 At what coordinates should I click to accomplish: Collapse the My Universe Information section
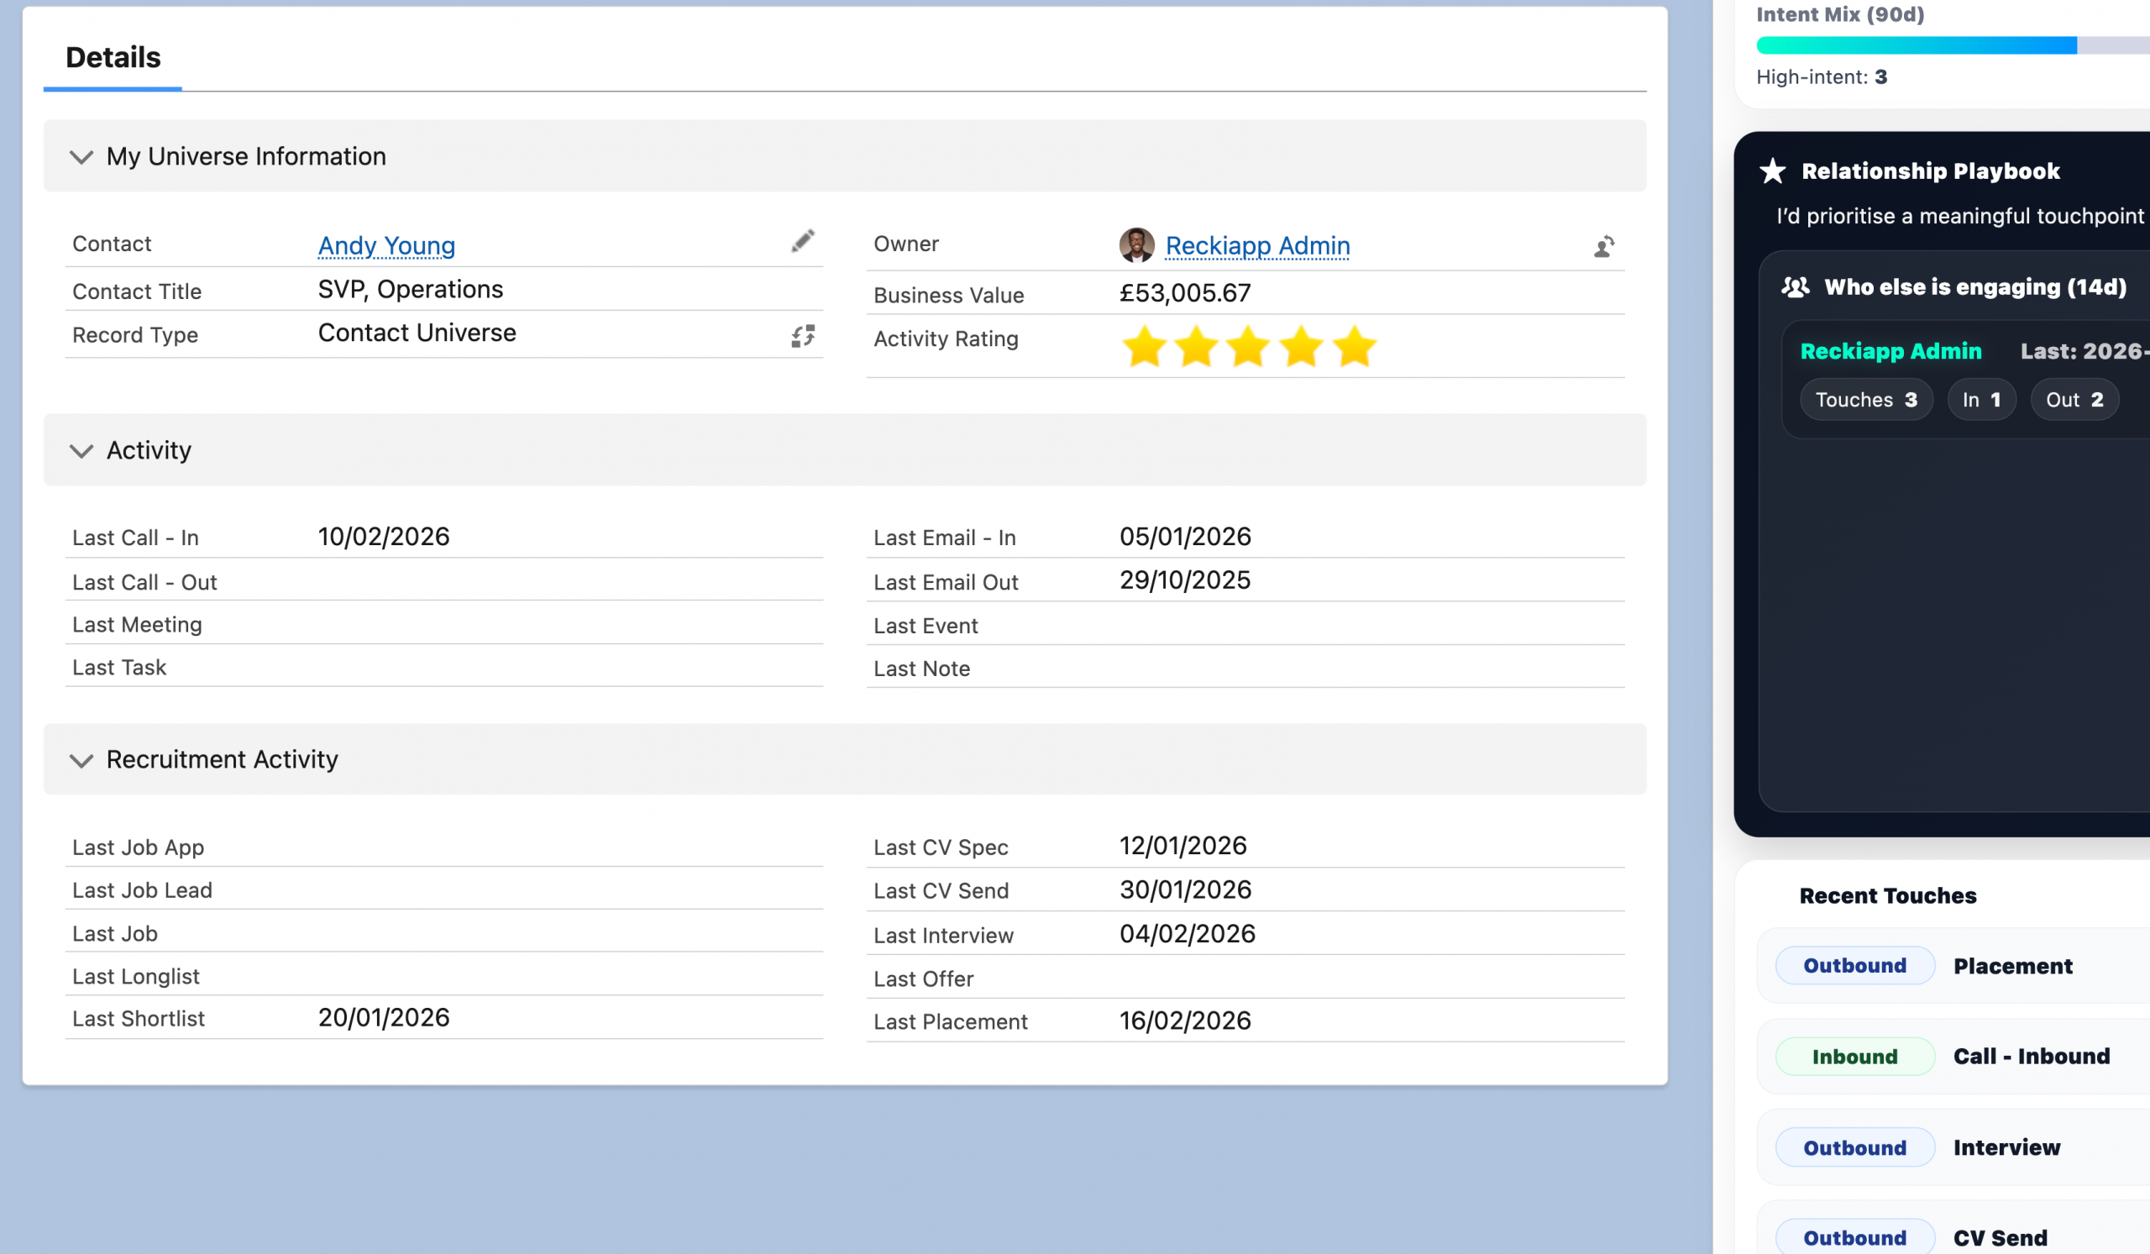click(81, 157)
